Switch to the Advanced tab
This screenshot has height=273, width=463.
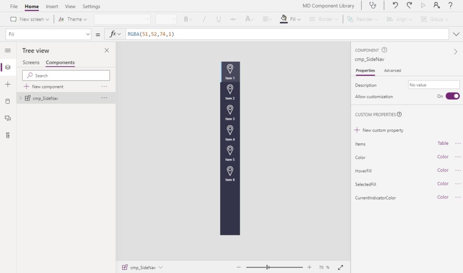coord(392,70)
